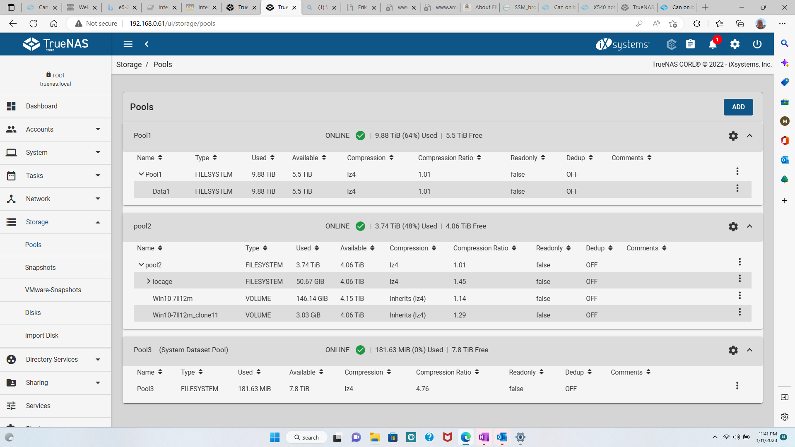Open actions menu for Pool3 dataset

pyautogui.click(x=737, y=386)
